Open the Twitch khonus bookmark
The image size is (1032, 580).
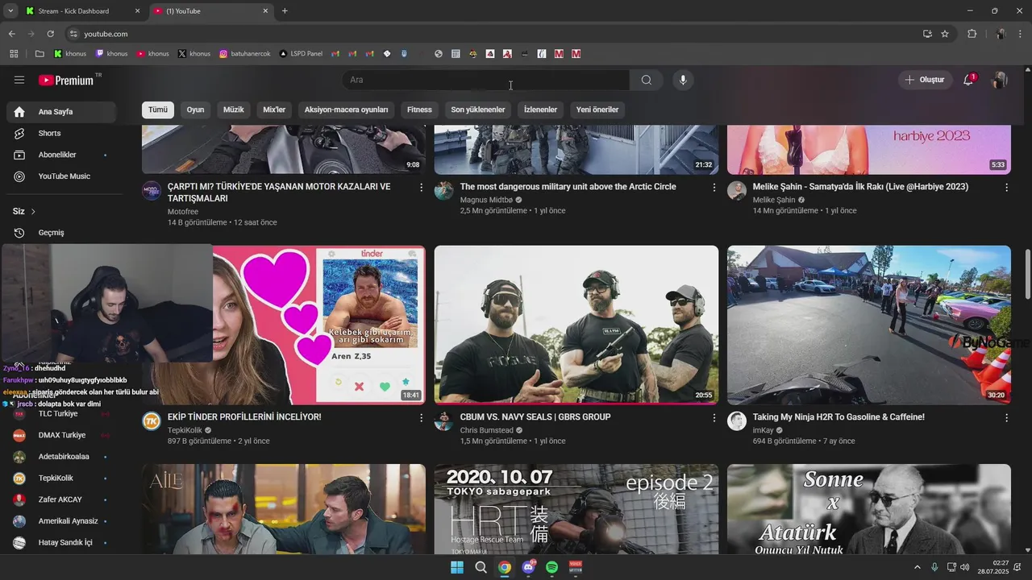tap(111, 54)
